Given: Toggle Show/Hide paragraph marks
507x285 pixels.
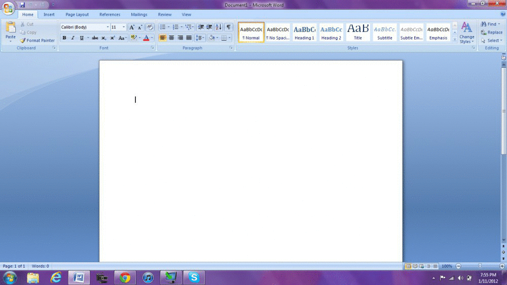Looking at the screenshot, I should pyautogui.click(x=229, y=27).
